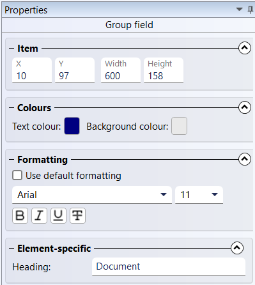This screenshot has width=255, height=285.
Task: Open the font size 11 dropdown
Action: tap(199, 195)
